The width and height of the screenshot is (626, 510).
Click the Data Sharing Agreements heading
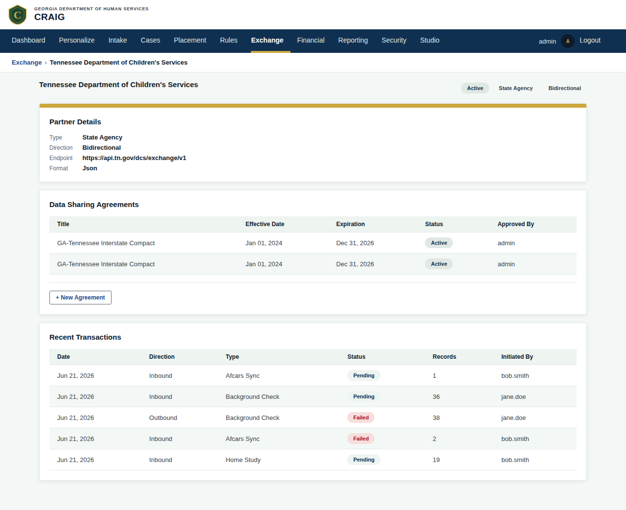tap(94, 205)
